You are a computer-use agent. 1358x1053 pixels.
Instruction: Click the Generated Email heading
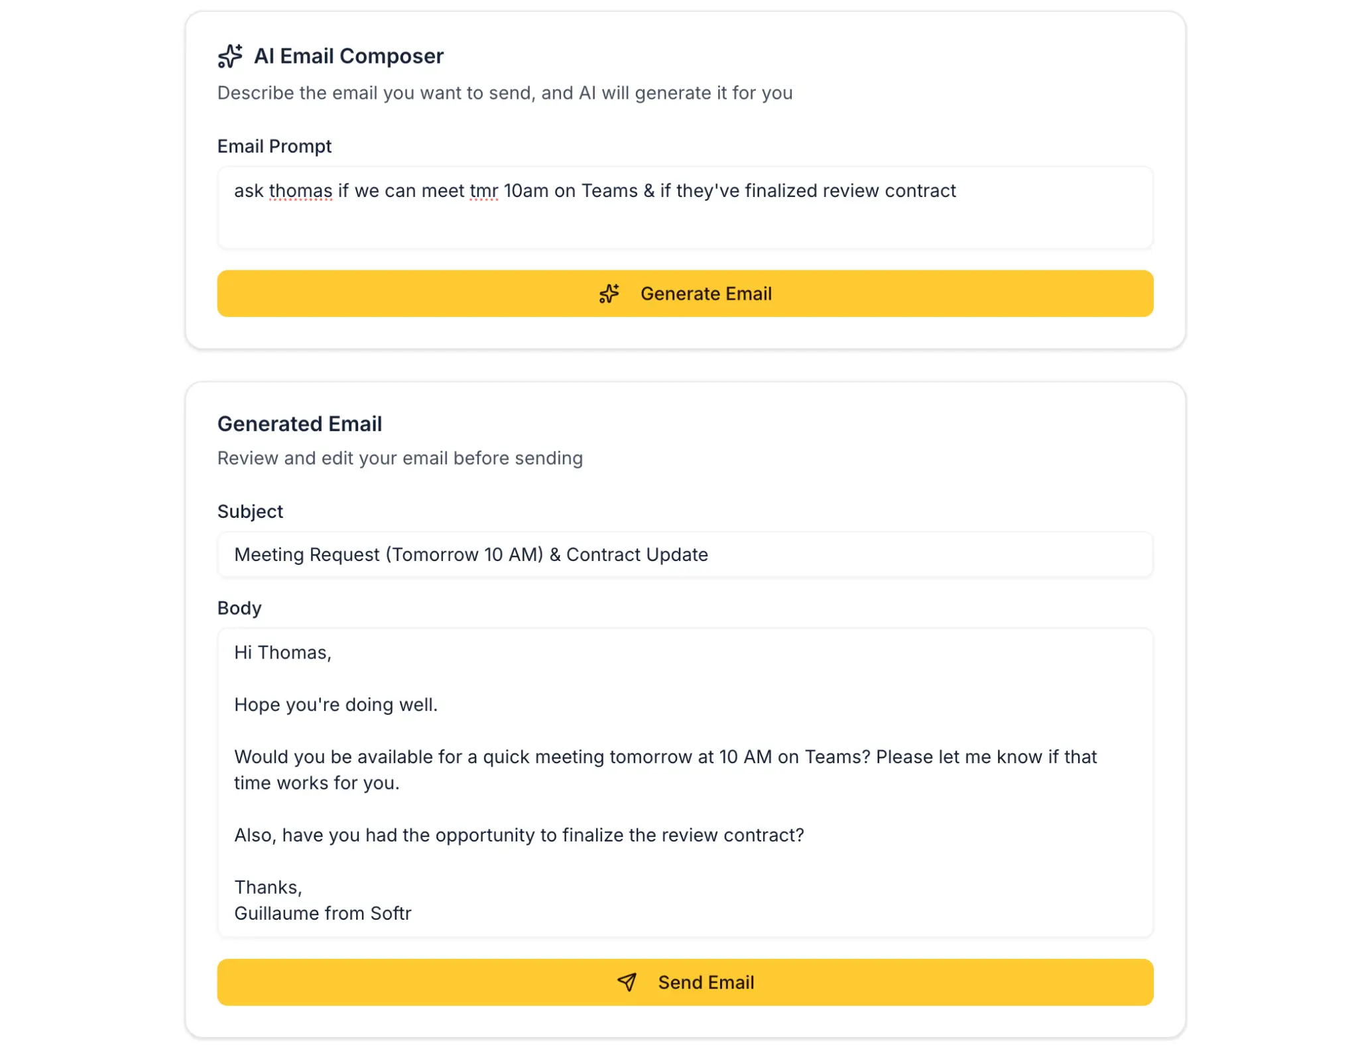[x=300, y=424]
